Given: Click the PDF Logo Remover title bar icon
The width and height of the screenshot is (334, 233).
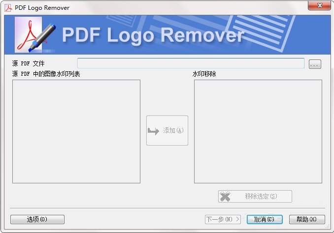Looking at the screenshot, I should [8, 8].
